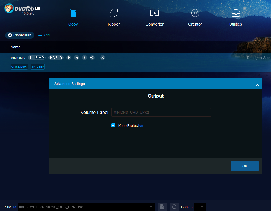Open the Copy module icon
The width and height of the screenshot is (271, 211).
click(x=73, y=13)
